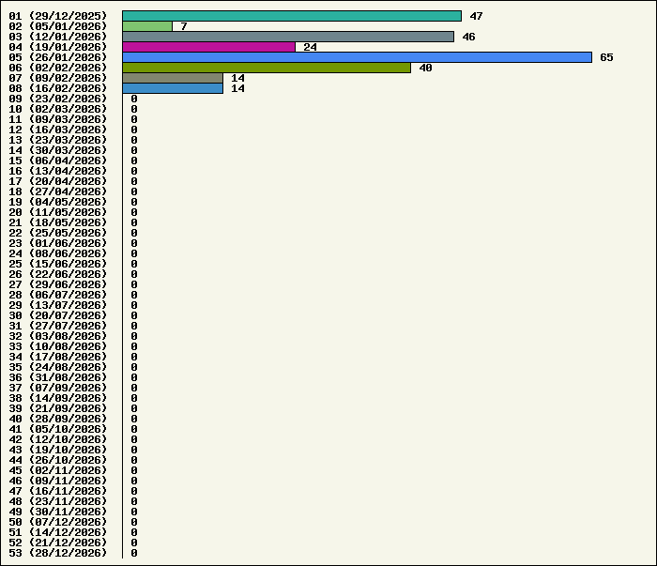Click the row label 01 (29/12/2025)
The image size is (657, 566).
point(58,16)
